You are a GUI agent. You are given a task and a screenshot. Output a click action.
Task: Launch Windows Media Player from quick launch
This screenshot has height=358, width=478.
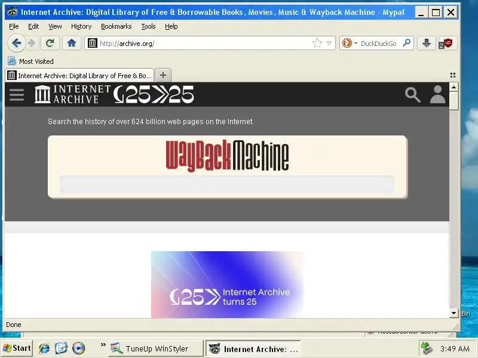pyautogui.click(x=78, y=348)
